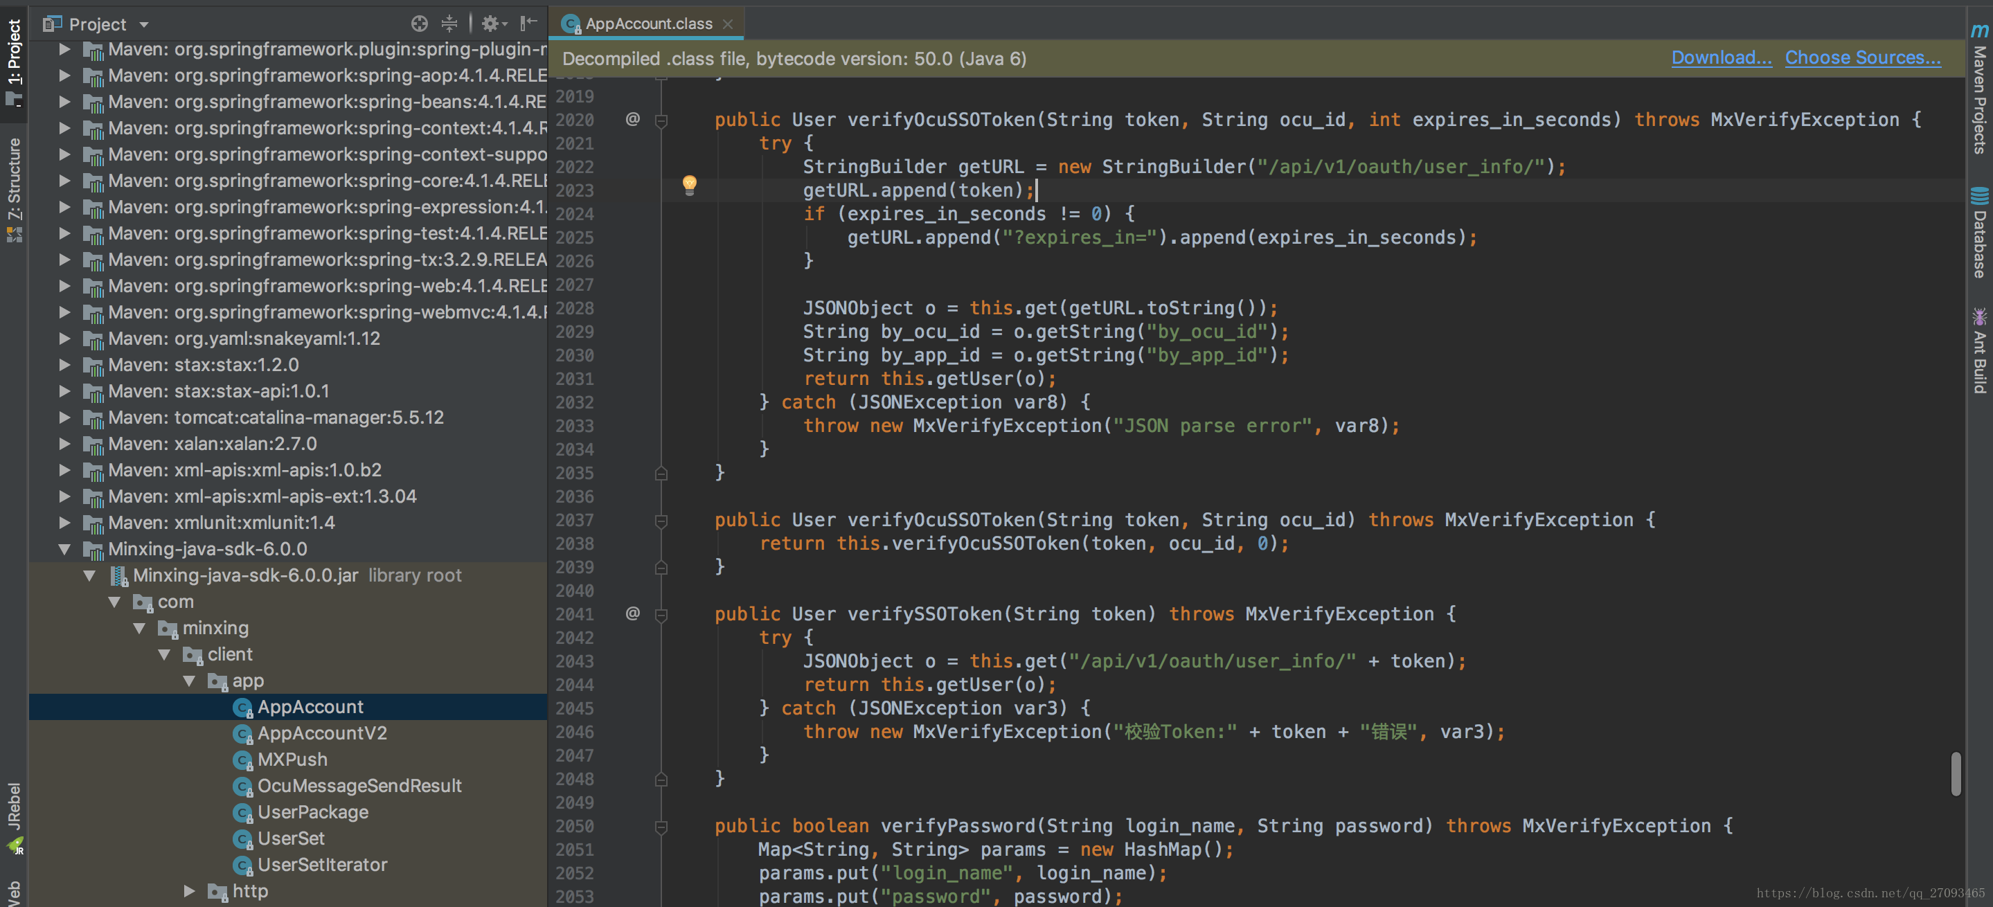
Task: Click 'Decompiled .class file' banner text
Action: point(794,59)
